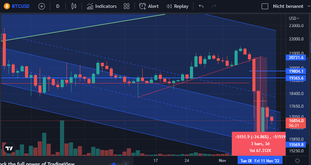Click the Fri 11 Nov '22 date marker

tap(267, 161)
